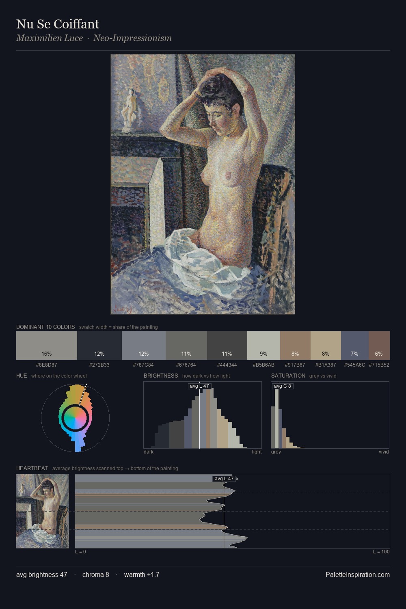Click 'swatch width = share of the painting' caption

[x=119, y=327]
